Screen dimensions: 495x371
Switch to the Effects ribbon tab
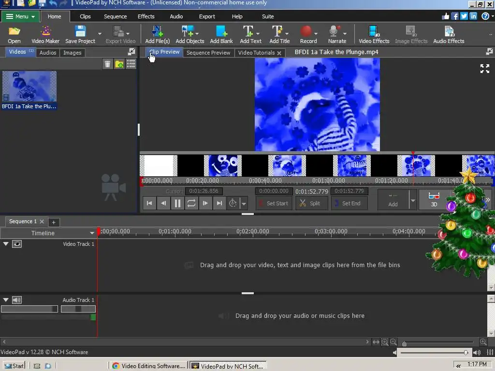[x=146, y=16]
